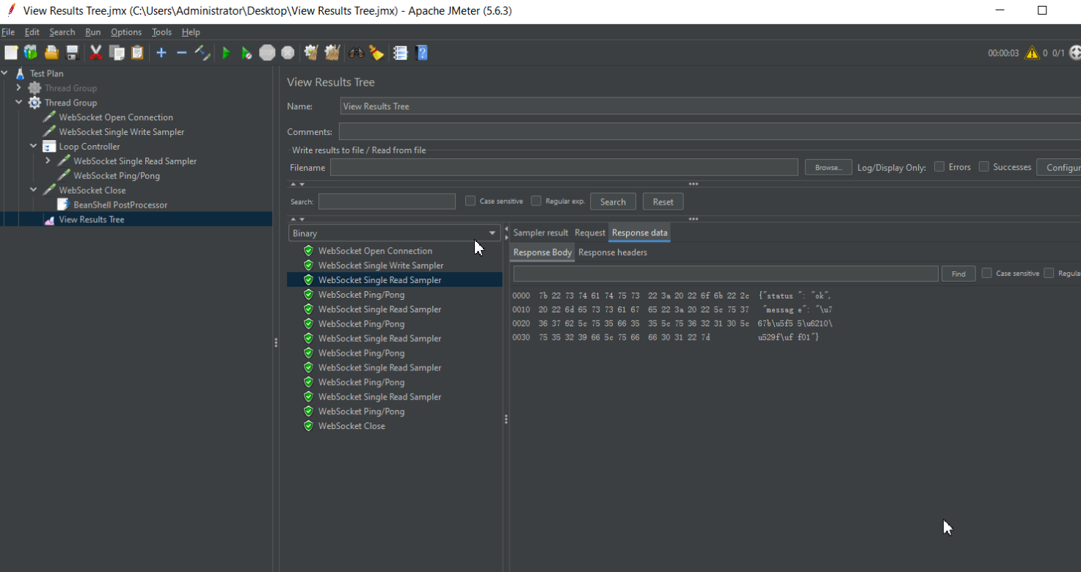Viewport: 1081px width, 572px height.
Task: Enable Case sensitive for the results search
Action: click(x=470, y=201)
